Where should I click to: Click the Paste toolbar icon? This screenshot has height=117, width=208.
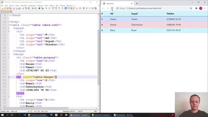tap(29, 8)
